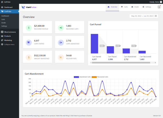163x118 pixels.
Task: Open Emails in CartPulse sidebar submenu
Action: tap(3, 23)
